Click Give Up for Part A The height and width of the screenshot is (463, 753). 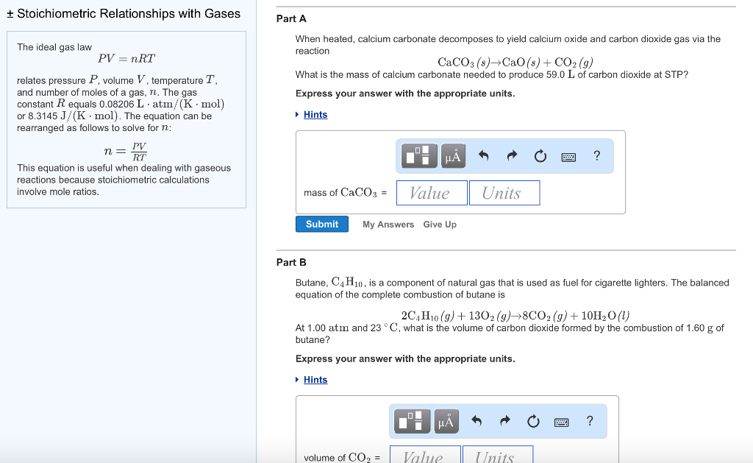[439, 224]
